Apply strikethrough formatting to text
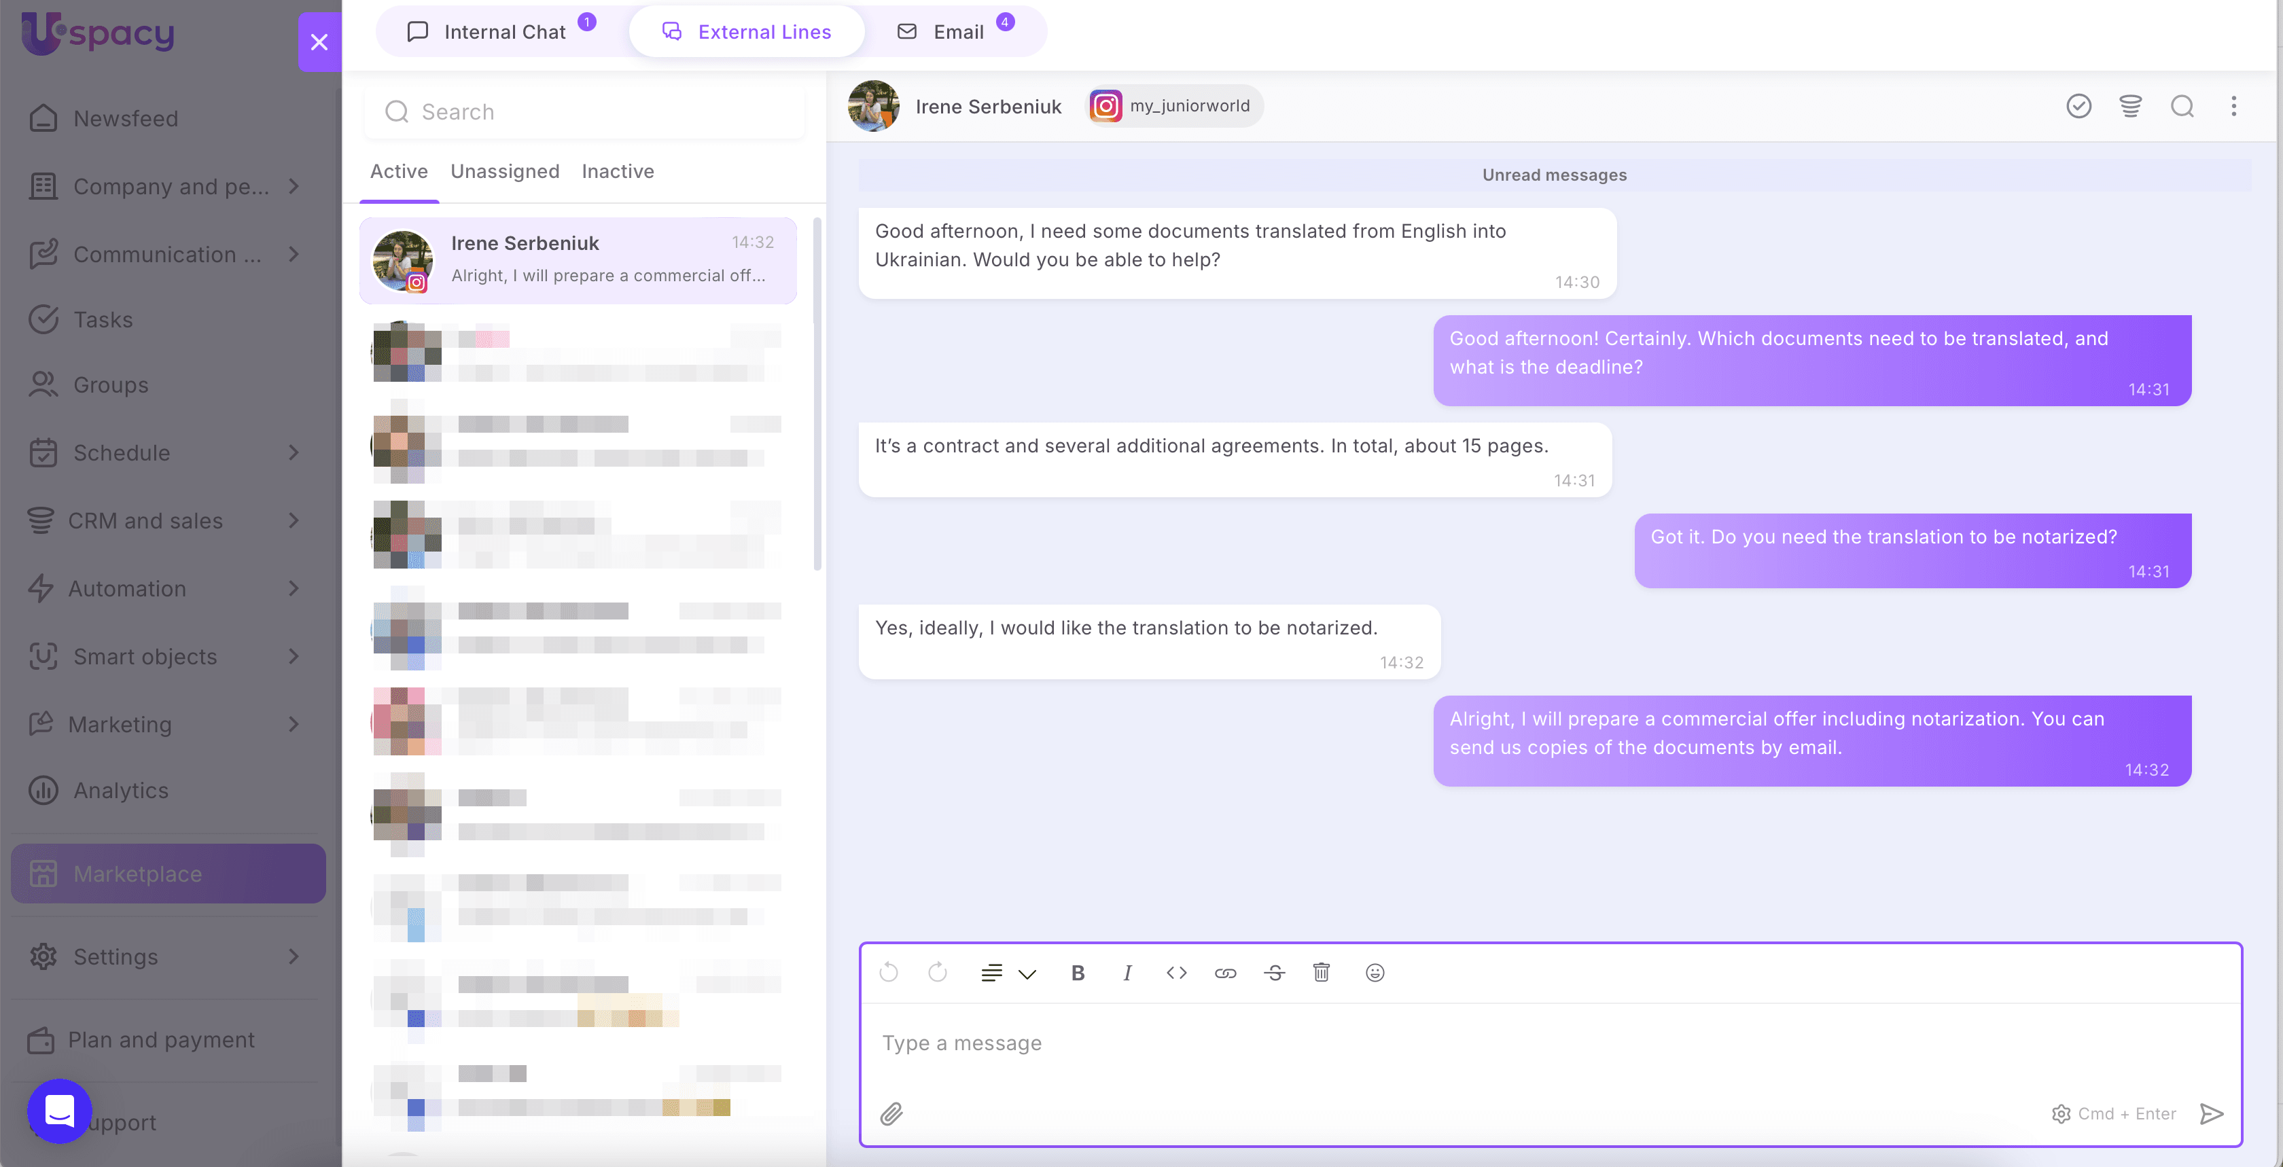This screenshot has height=1167, width=2283. click(1275, 972)
